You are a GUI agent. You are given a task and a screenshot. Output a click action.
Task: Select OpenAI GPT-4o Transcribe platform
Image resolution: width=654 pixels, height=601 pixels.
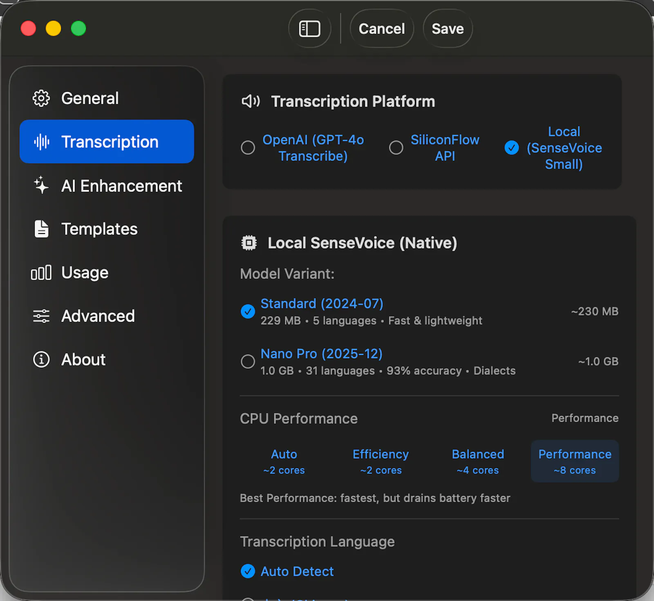coord(248,147)
